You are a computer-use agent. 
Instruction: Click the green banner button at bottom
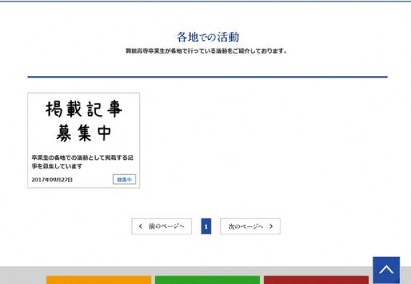point(206,280)
